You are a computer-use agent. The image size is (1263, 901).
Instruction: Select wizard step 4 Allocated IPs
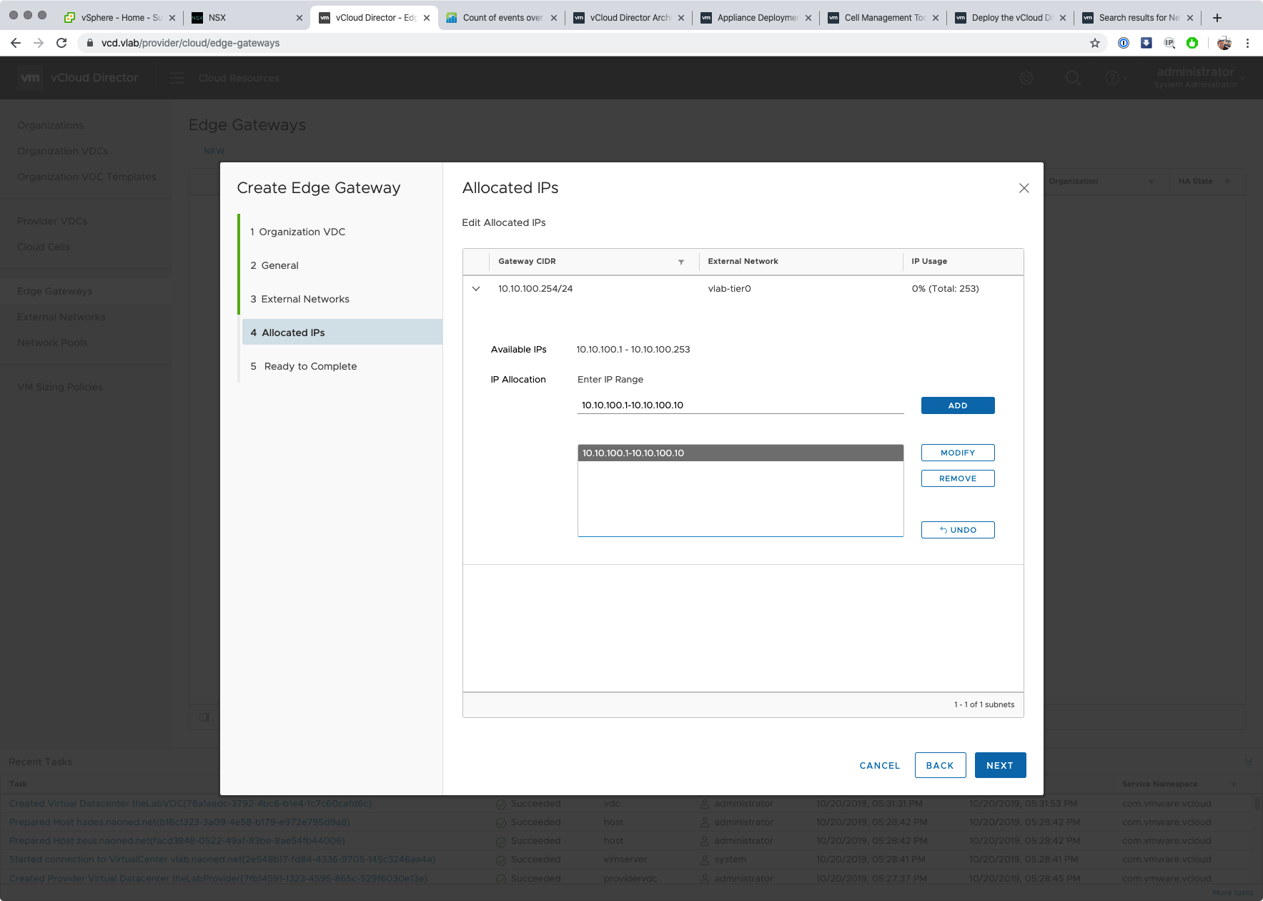click(342, 333)
